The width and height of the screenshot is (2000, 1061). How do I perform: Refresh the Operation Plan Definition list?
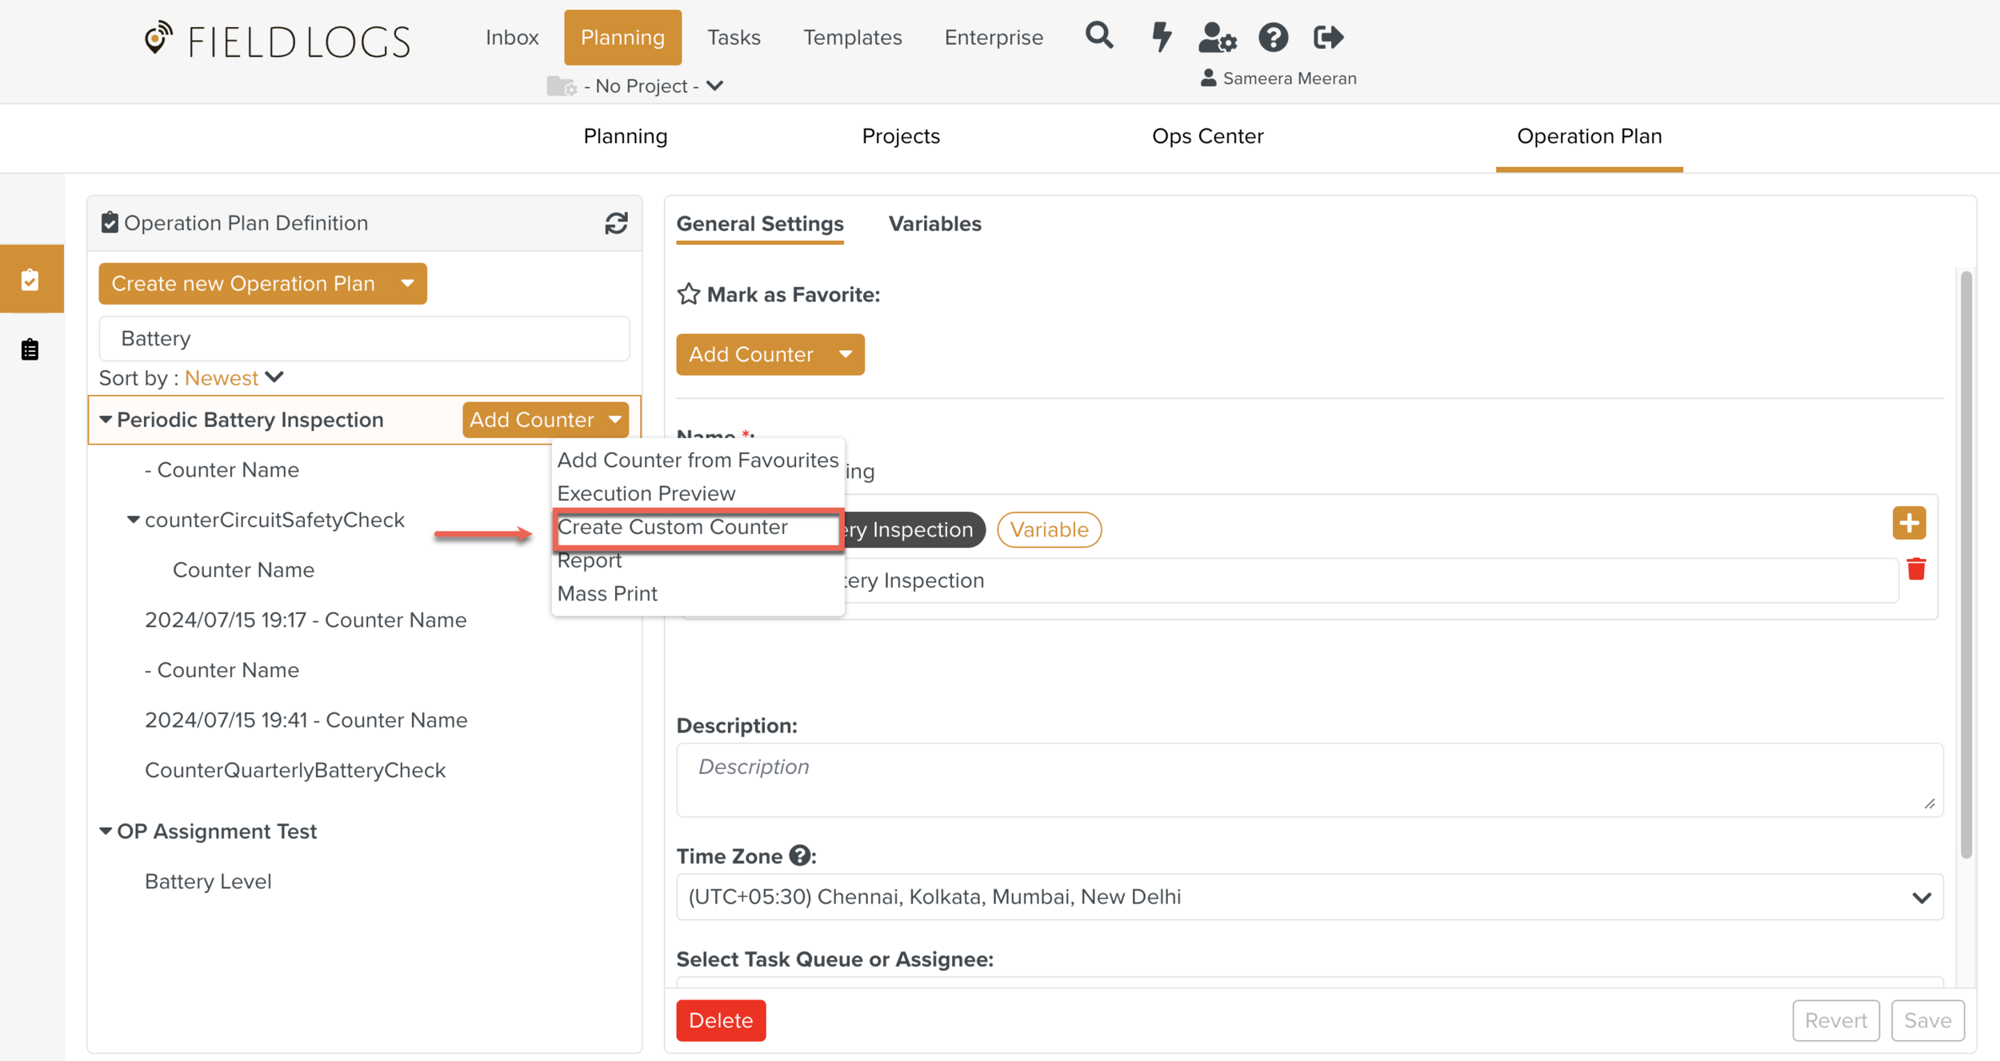coord(616,223)
